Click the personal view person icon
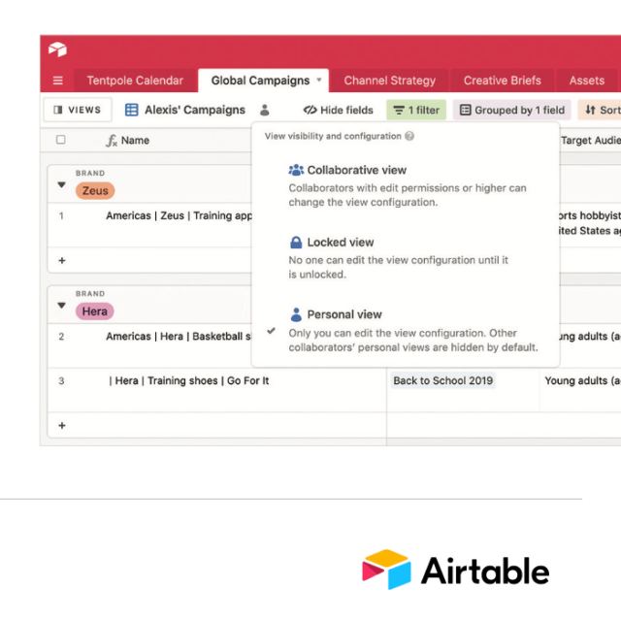The width and height of the screenshot is (621, 621). [x=265, y=110]
